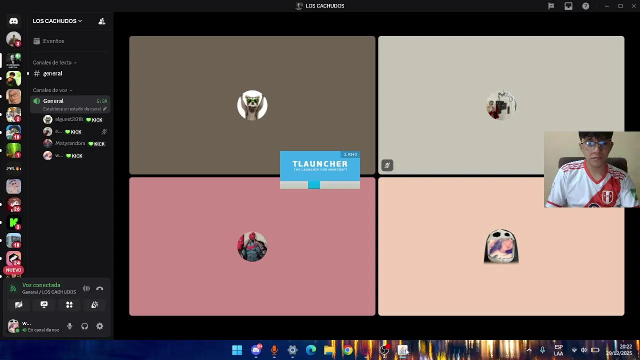Open Microsoft Edge from taskbar
640x360 pixels.
click(311, 350)
